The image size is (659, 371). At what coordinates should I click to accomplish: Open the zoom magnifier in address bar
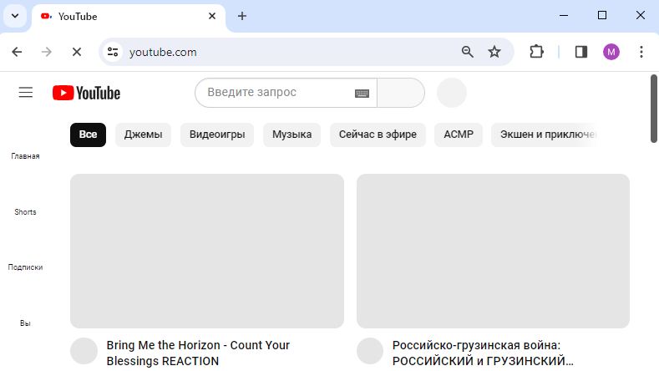[x=468, y=52]
